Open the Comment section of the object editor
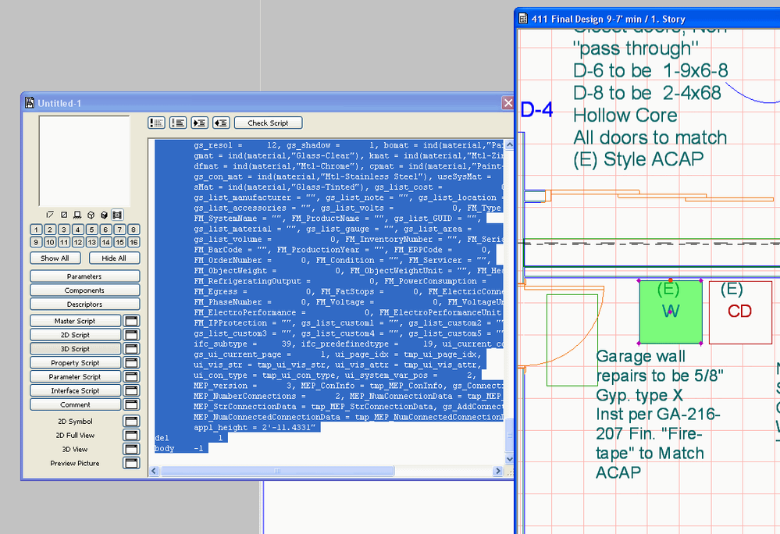 coord(75,404)
